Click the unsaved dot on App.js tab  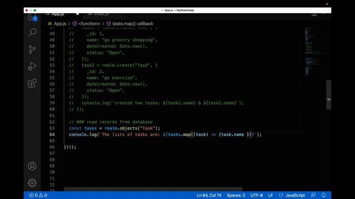pos(78,14)
